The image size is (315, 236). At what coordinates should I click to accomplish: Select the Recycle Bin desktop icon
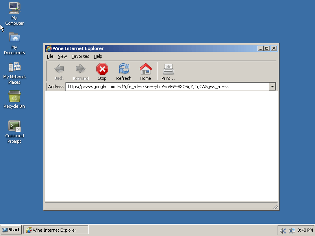pyautogui.click(x=14, y=100)
